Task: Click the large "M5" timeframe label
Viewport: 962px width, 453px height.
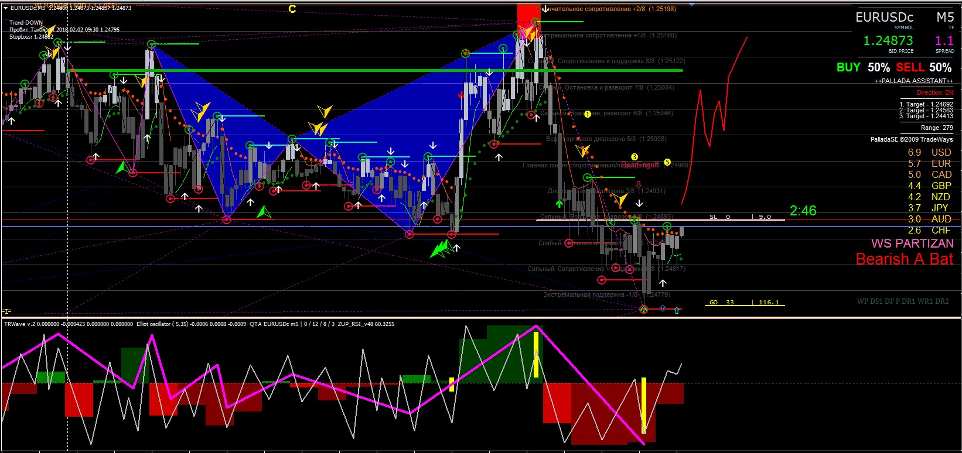Action: pos(945,17)
